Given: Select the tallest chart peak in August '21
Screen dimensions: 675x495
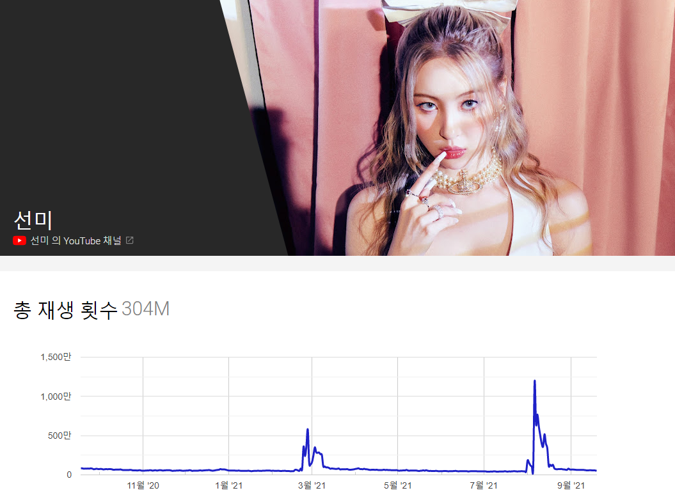Looking at the screenshot, I should (x=534, y=382).
